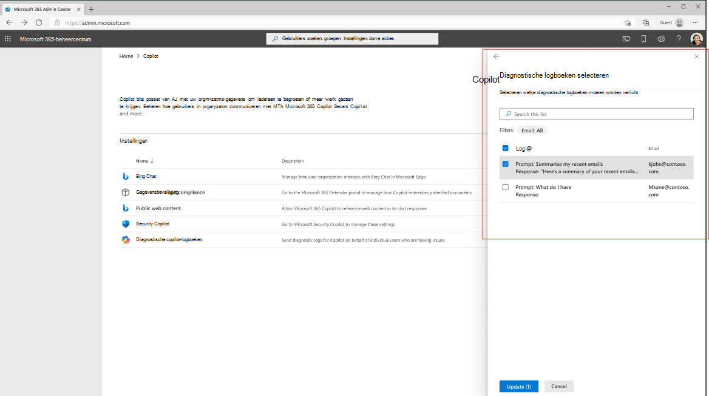The height and width of the screenshot is (396, 709).
Task: Sort by Name column arrow
Action: (152, 161)
